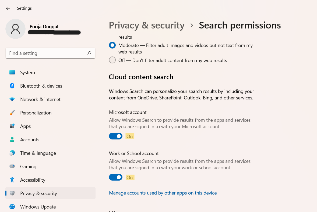Click the back arrow icon

pos(8,8)
